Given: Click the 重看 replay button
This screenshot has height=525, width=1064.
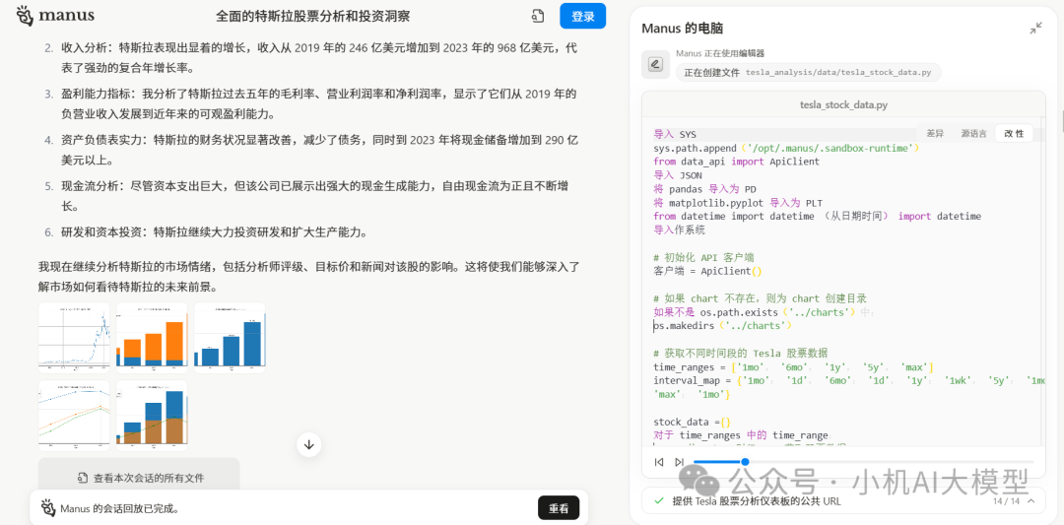Looking at the screenshot, I should click(x=559, y=507).
